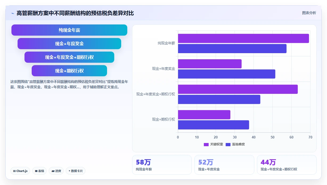
Task: Click the 表格 tag chip
Action: 39,171
